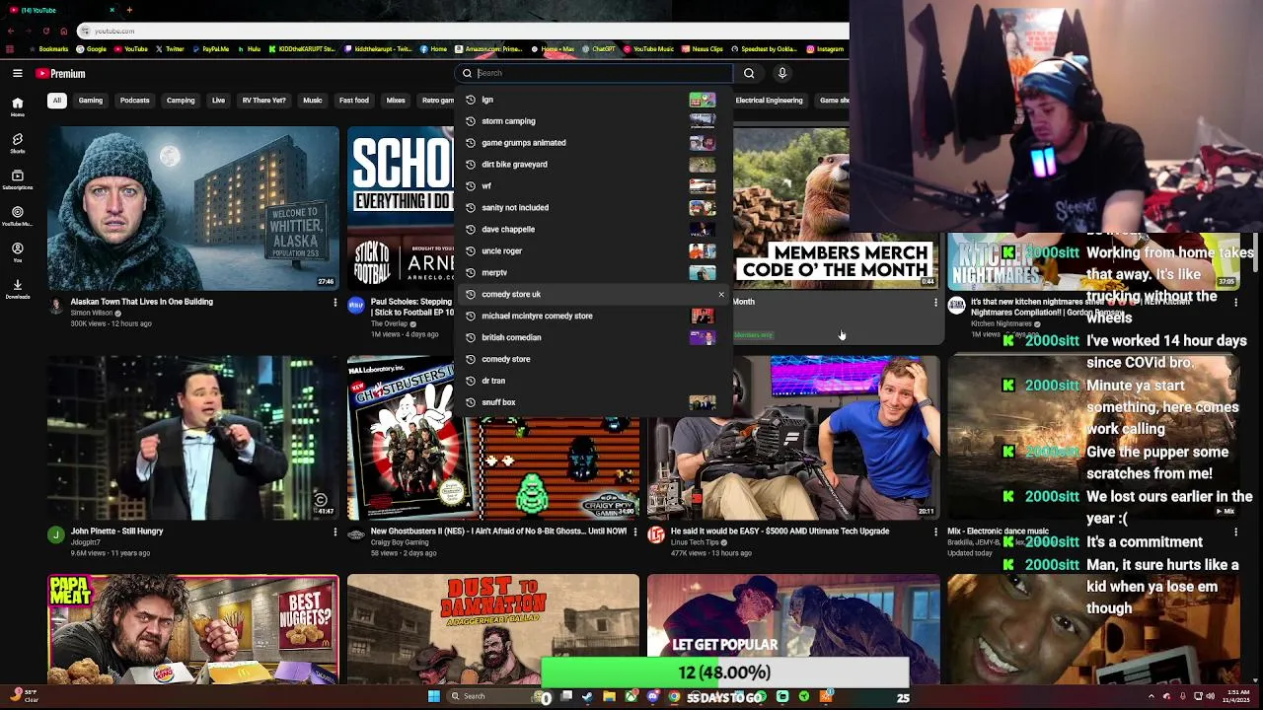Go to browser home page
Screen dimensions: 1263x710
[64, 31]
